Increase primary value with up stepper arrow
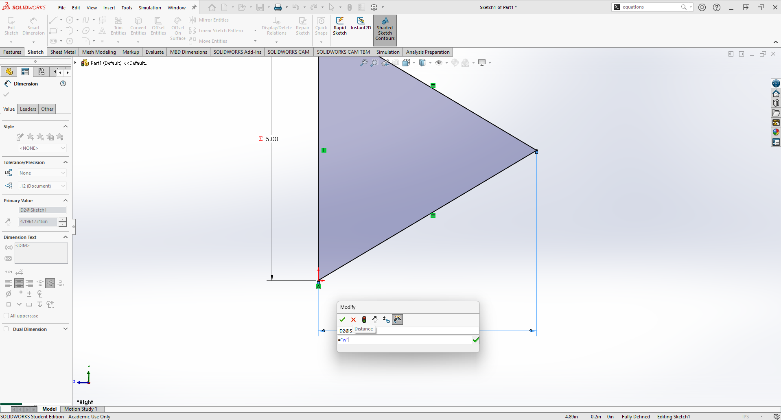781x420 pixels. pos(62,219)
